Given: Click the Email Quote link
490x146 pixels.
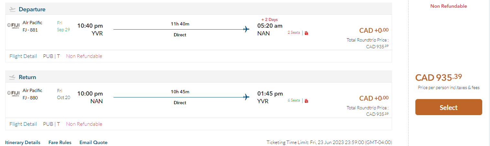Looking at the screenshot, I should point(93,142).
